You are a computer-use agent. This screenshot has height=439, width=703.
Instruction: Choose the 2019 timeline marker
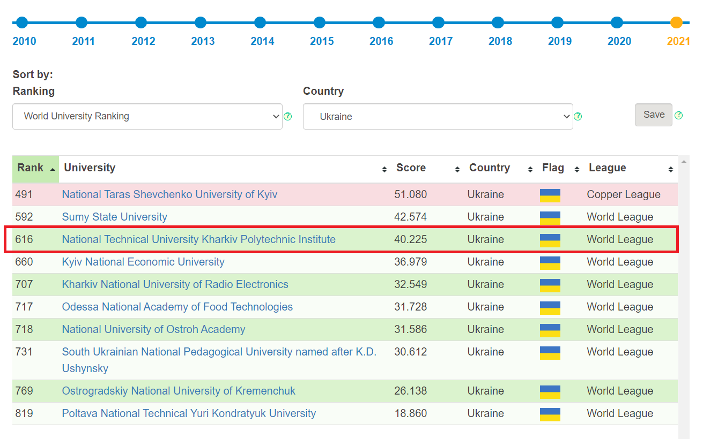558,22
